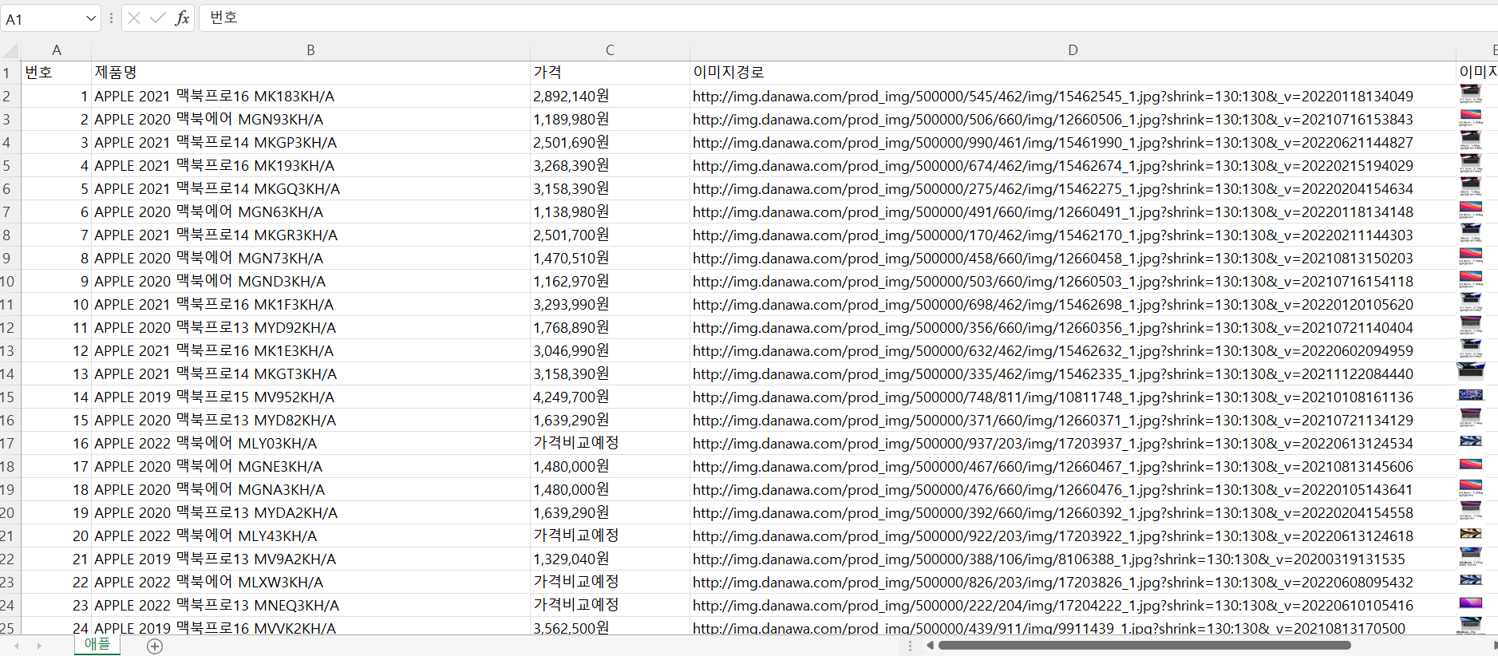The image size is (1498, 656).
Task: Click cell APPLE 2022 맥북에어 MLY03KH/A
Action: (x=310, y=444)
